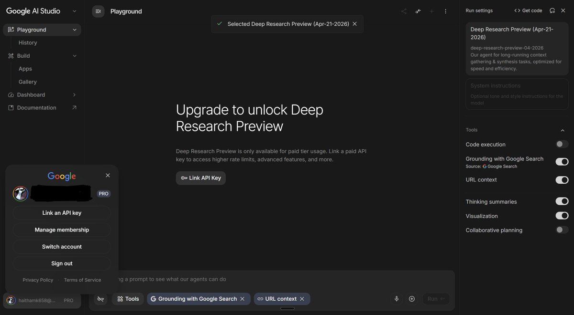
Task: Click Manage membership
Action: 62,230
